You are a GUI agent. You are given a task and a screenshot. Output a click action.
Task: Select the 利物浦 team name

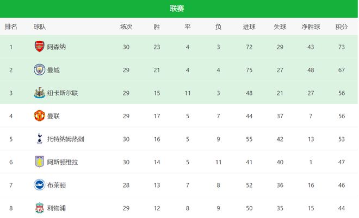(x=57, y=208)
